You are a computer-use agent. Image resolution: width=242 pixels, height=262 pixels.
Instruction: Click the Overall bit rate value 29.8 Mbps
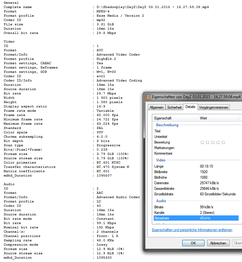106,33
